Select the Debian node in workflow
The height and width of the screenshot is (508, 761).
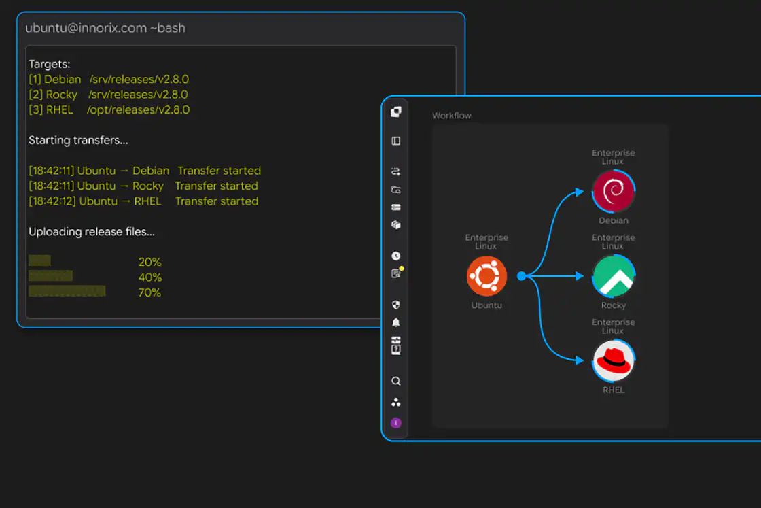pyautogui.click(x=614, y=191)
